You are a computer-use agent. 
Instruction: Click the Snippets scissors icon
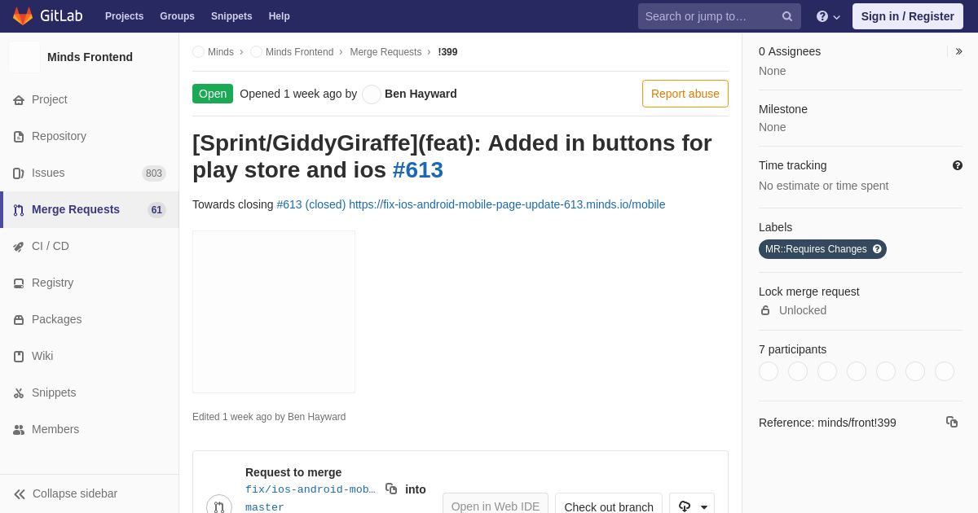tap(19, 393)
